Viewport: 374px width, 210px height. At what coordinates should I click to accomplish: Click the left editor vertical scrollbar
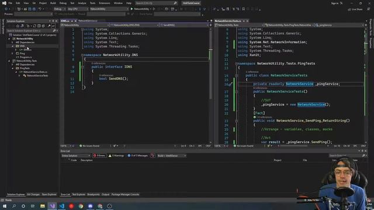[x=210, y=86]
